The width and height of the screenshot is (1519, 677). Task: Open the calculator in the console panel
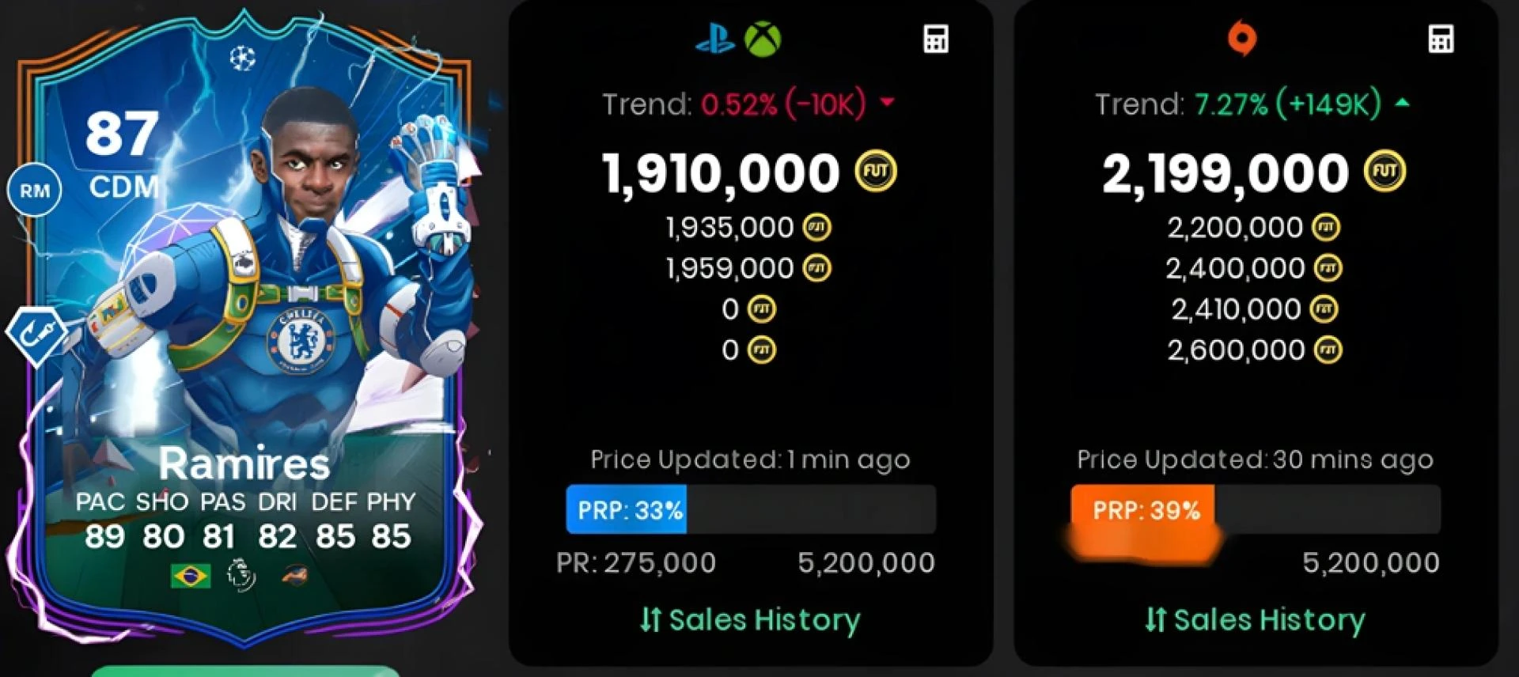click(x=936, y=39)
